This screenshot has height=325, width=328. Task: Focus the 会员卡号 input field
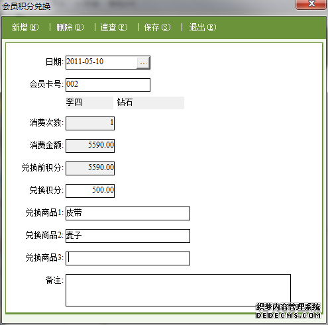108,85
